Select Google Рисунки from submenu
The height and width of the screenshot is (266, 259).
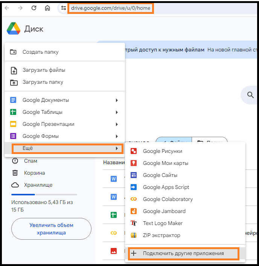[x=185, y=151]
